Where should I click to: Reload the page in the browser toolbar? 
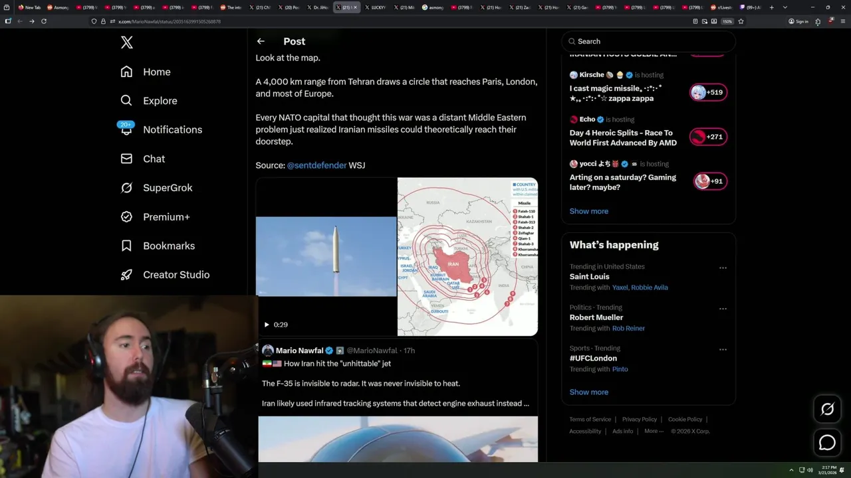point(44,21)
